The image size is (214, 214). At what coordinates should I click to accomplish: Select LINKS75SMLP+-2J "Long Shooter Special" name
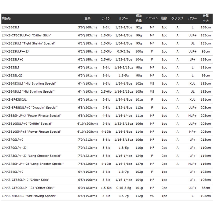click(33, 164)
